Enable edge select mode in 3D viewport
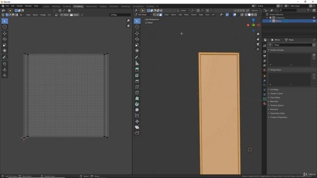 pyautogui.click(x=158, y=15)
